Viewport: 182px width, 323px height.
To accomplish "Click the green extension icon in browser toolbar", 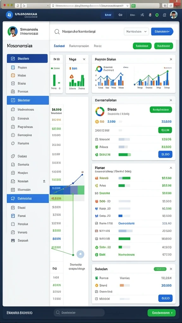I will (134, 6).
